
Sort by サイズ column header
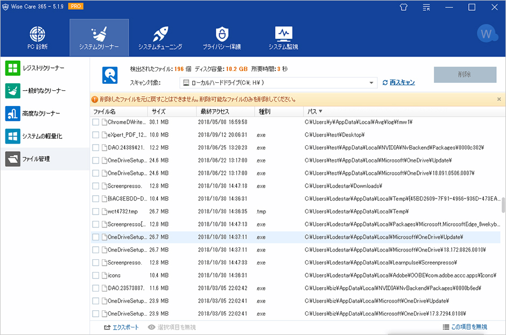(172, 111)
